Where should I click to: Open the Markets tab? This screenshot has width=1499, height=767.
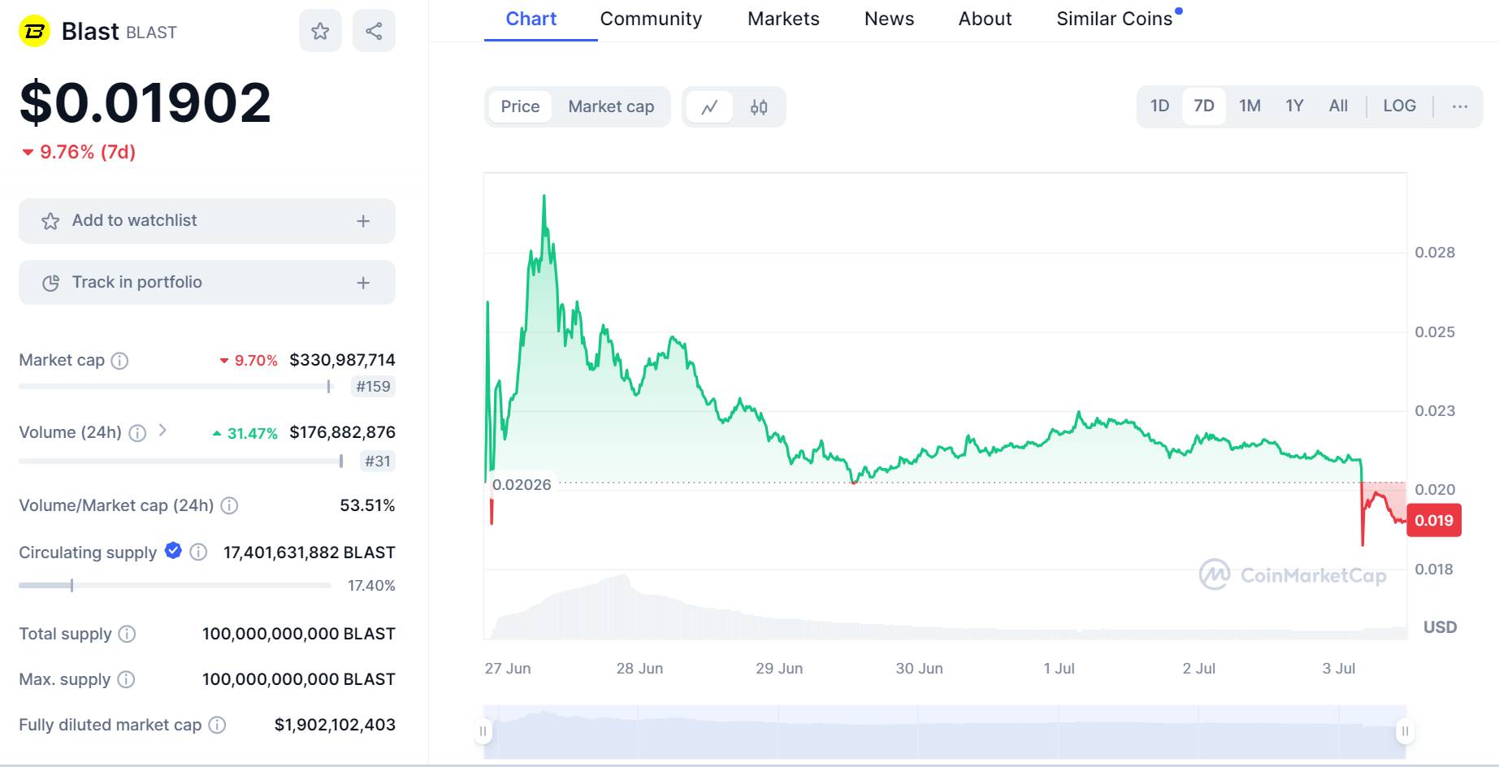point(783,19)
